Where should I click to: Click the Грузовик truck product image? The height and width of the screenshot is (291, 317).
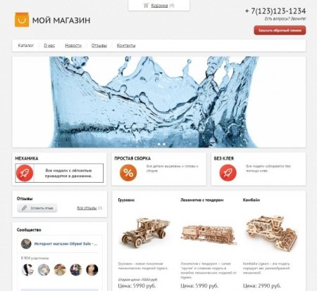click(145, 231)
